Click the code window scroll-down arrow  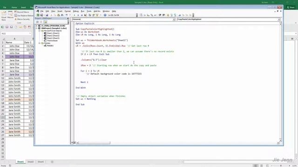[280, 140]
